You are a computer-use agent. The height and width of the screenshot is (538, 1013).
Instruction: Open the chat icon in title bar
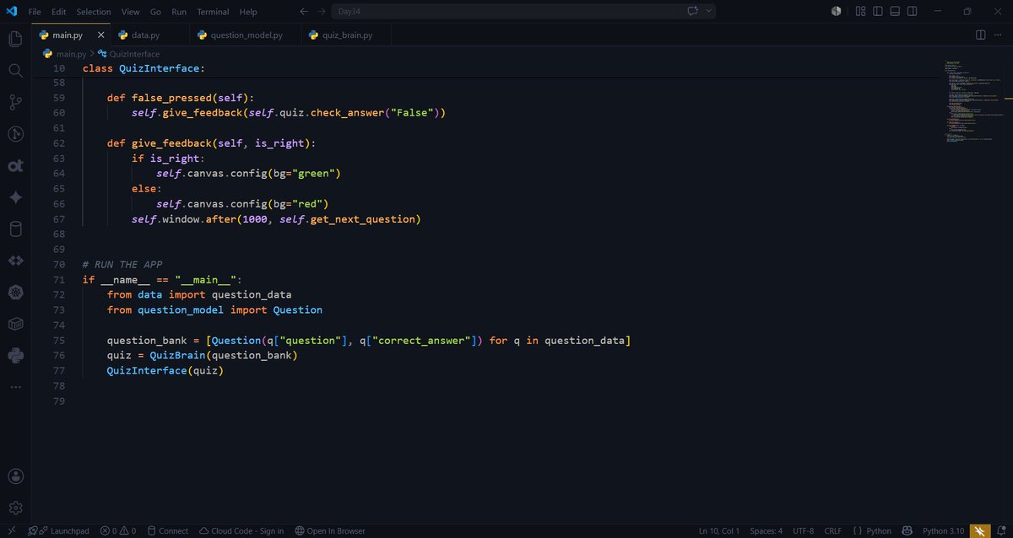coord(694,12)
